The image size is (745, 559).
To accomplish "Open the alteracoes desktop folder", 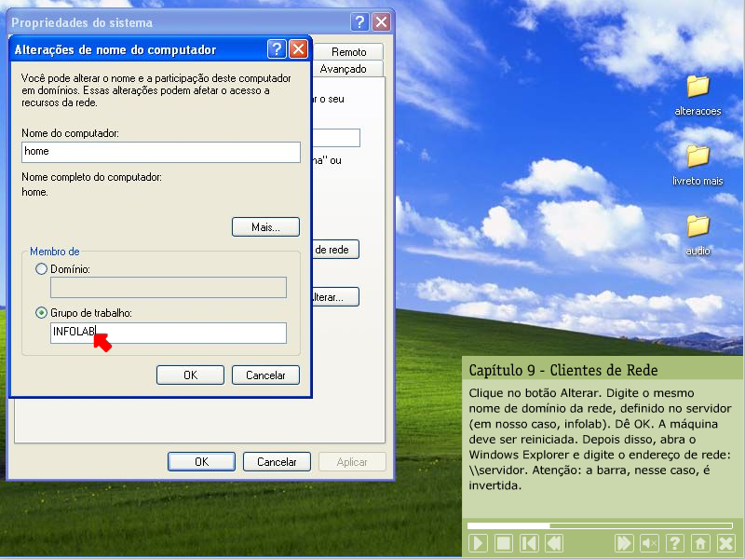I will coord(698,87).
